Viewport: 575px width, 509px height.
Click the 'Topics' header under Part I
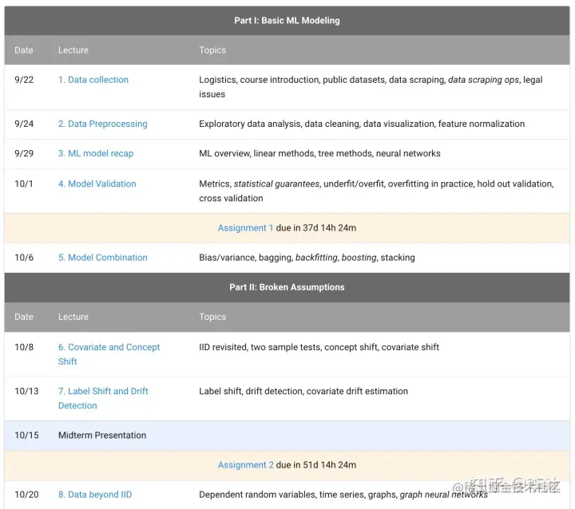point(212,50)
